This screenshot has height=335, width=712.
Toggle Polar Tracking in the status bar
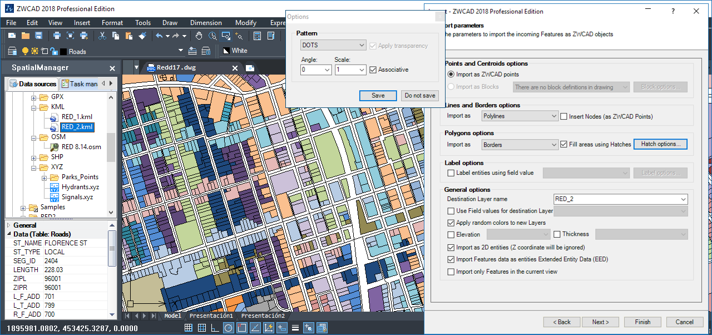click(x=228, y=328)
